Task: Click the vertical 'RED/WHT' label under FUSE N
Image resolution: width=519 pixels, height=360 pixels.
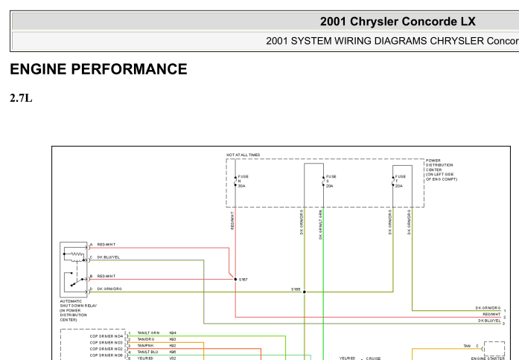Action: [232, 220]
